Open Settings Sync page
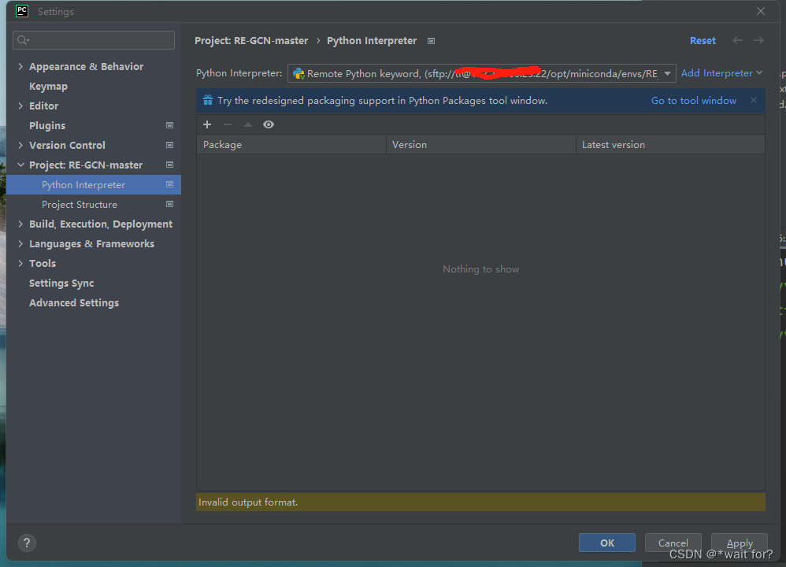786x567 pixels. [61, 283]
